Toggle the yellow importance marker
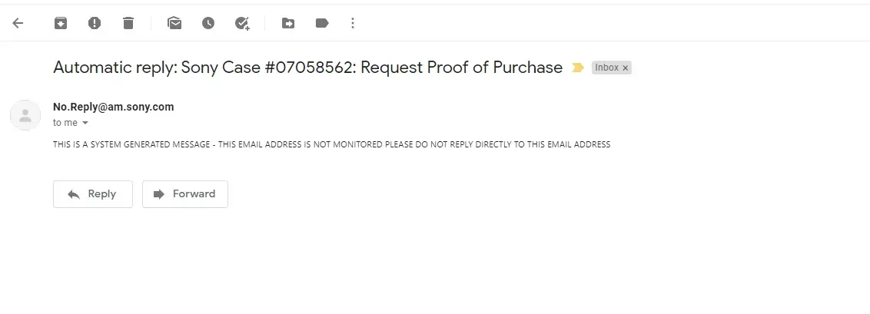Image resolution: width=870 pixels, height=314 pixels. click(578, 68)
